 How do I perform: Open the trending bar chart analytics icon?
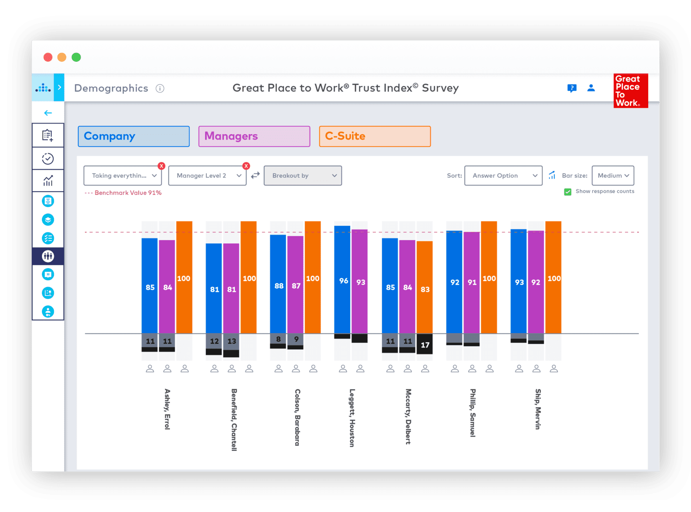pos(48,181)
